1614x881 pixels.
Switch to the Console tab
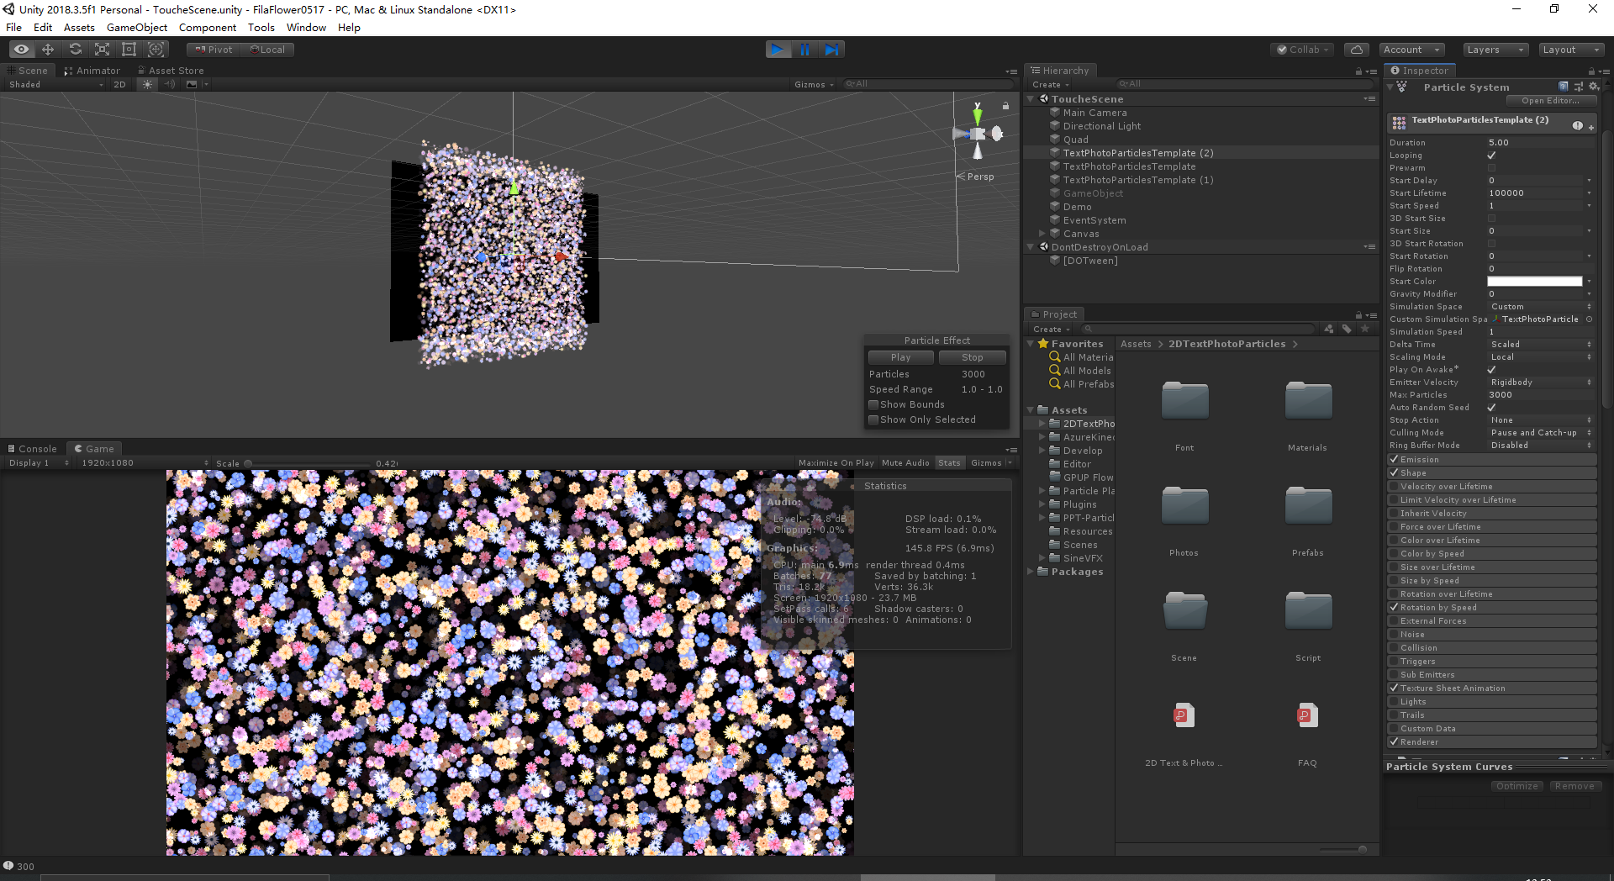click(33, 449)
